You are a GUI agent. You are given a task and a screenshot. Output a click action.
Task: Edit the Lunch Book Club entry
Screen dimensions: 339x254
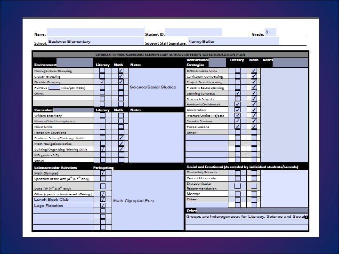click(63, 199)
